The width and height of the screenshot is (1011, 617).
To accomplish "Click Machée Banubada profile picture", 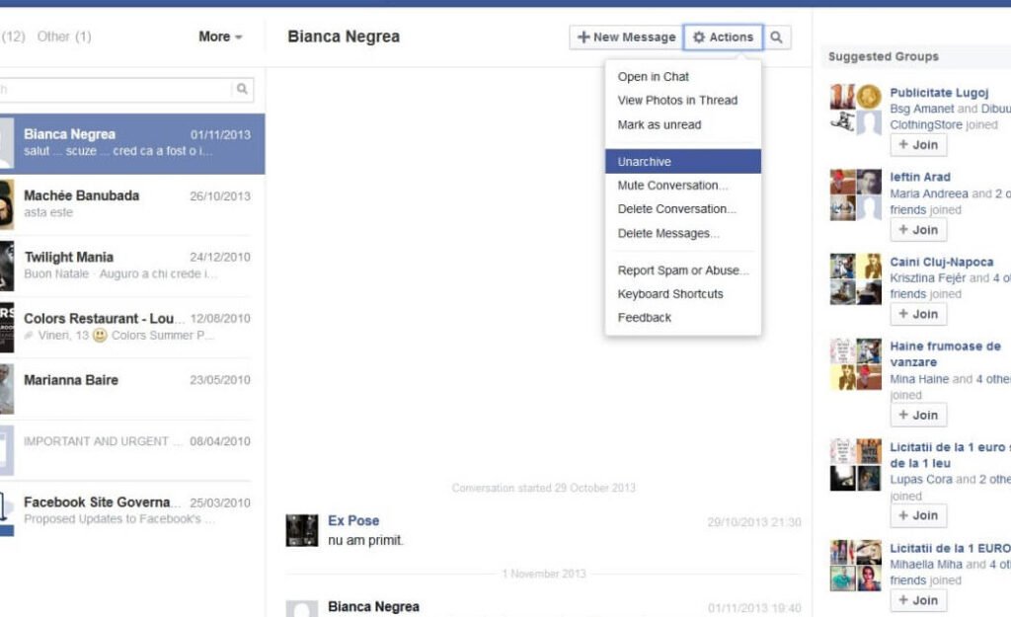I will click(7, 204).
